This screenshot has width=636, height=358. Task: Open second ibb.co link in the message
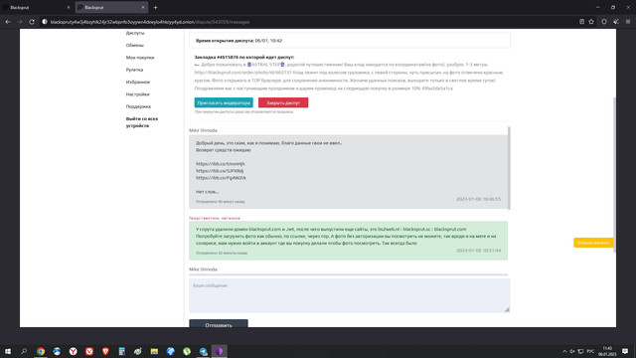point(220,171)
